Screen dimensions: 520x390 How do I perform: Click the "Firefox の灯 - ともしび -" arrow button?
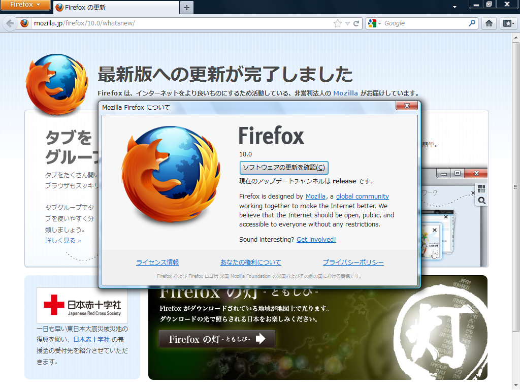click(217, 339)
